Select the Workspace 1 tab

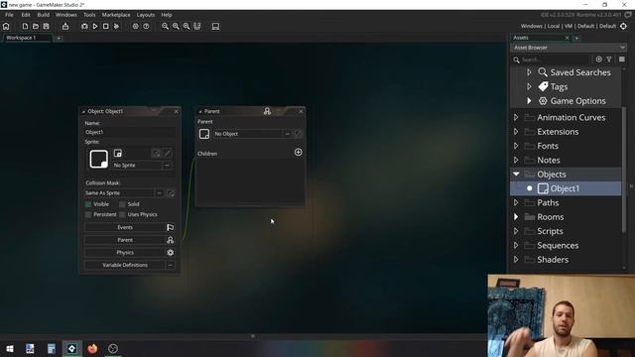(27, 38)
